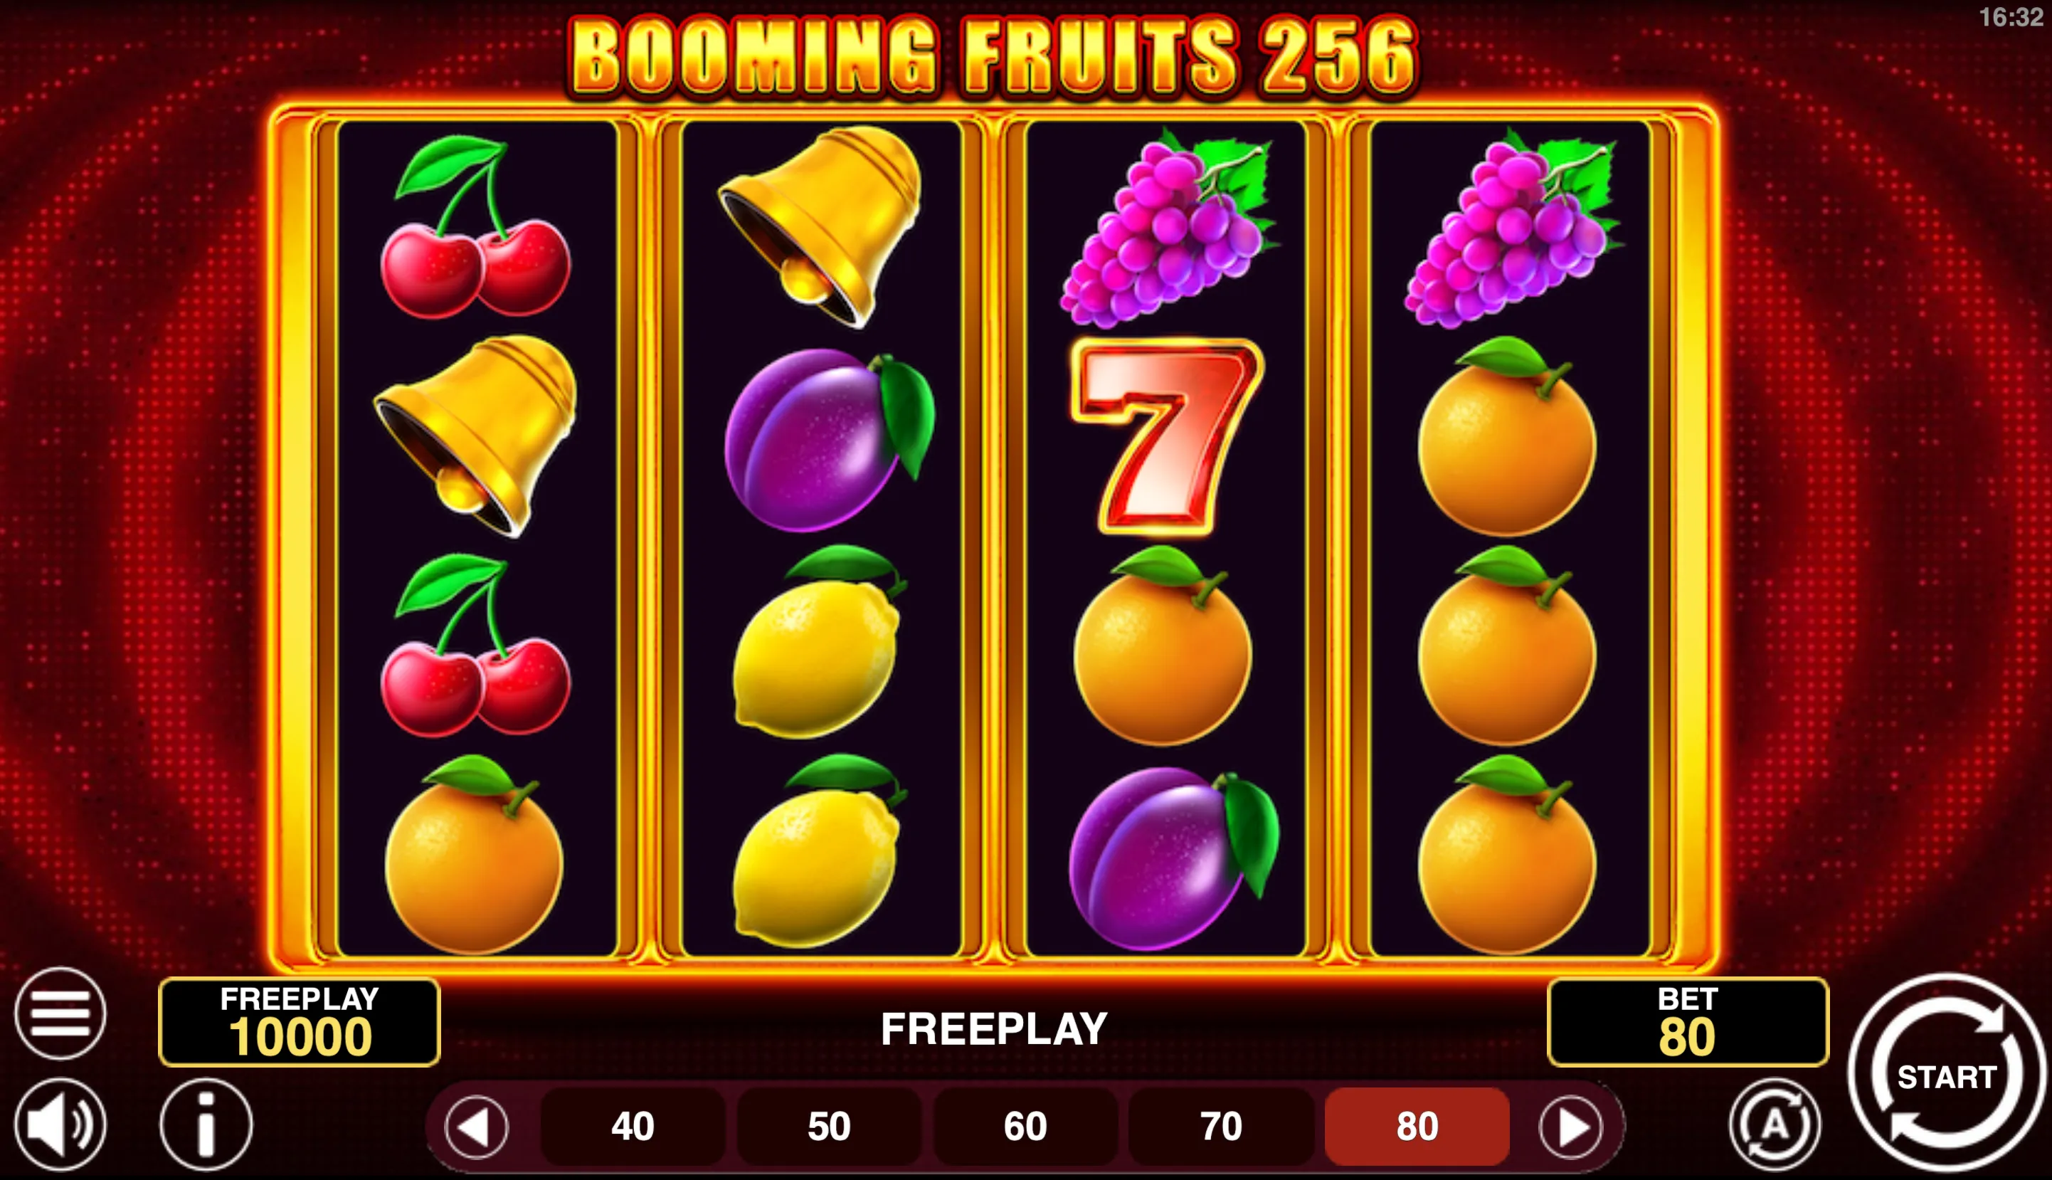Click the FREEPLAY 10000 balance box

(x=300, y=1022)
